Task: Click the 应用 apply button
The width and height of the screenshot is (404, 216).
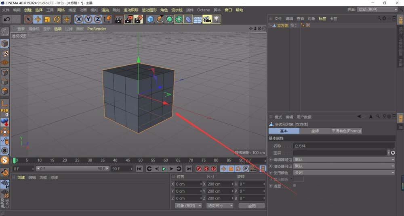Action: (x=252, y=206)
